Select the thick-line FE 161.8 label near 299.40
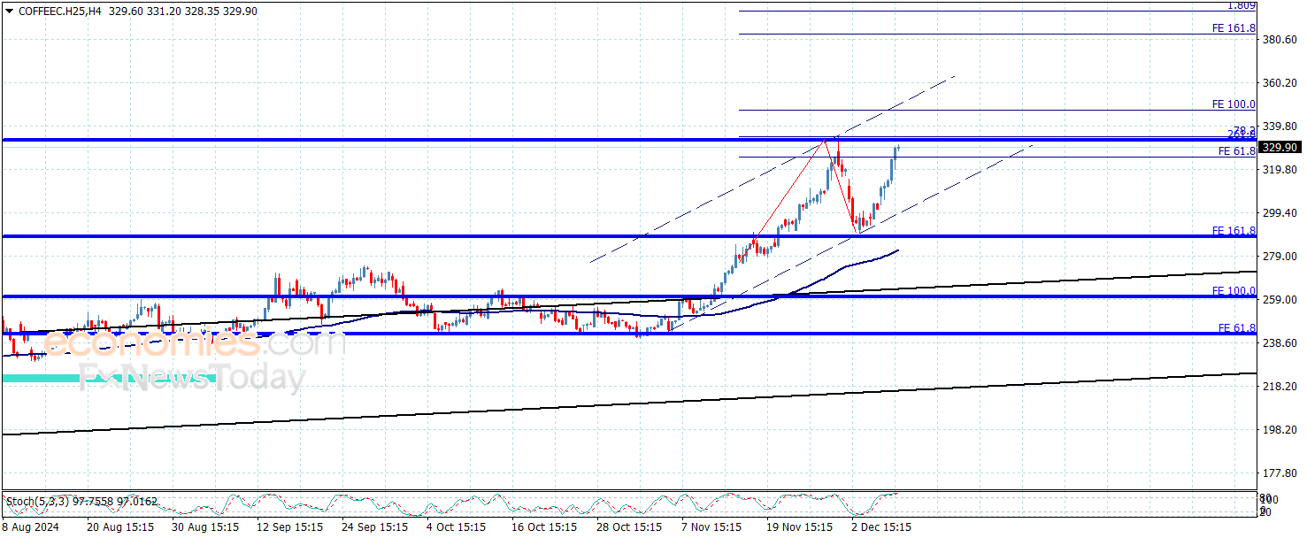 coord(1234,231)
